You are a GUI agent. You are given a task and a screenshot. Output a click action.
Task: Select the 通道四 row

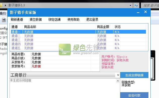tap(78, 44)
